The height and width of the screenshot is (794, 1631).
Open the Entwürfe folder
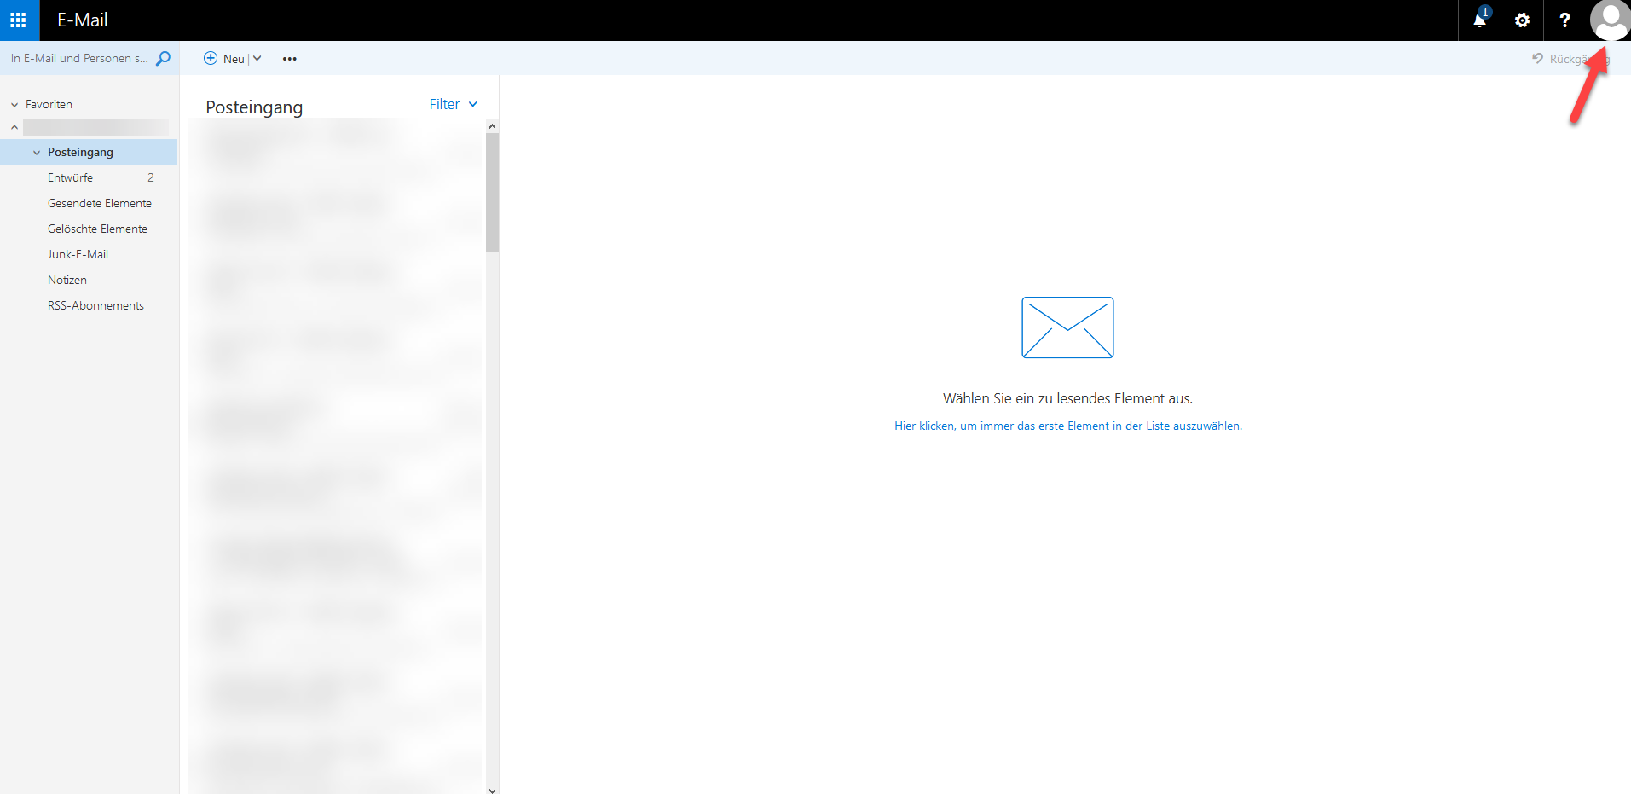tap(71, 177)
